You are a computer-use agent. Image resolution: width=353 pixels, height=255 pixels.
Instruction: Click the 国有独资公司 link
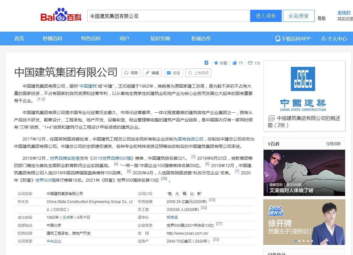(x=190, y=139)
